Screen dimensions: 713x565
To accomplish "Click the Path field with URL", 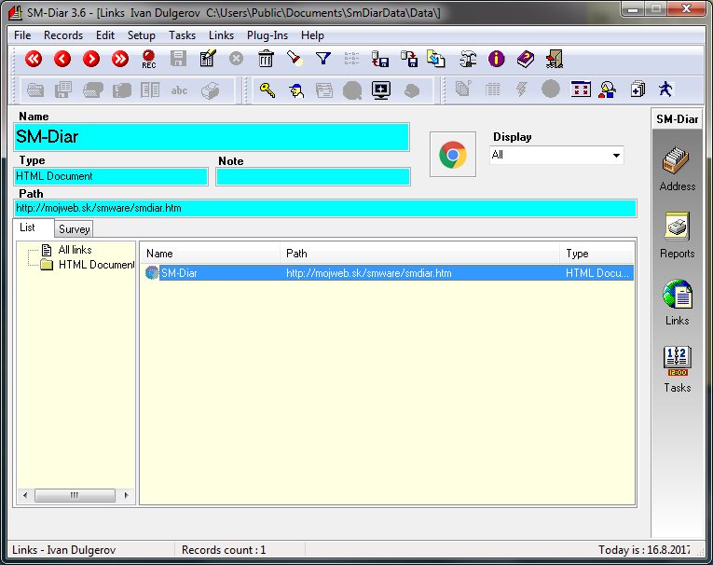I will coord(324,208).
